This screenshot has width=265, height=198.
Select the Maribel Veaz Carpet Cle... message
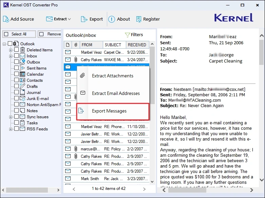point(107,52)
